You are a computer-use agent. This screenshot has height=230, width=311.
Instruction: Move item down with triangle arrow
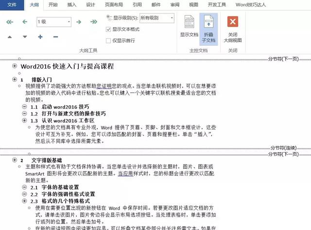tap(25, 37)
